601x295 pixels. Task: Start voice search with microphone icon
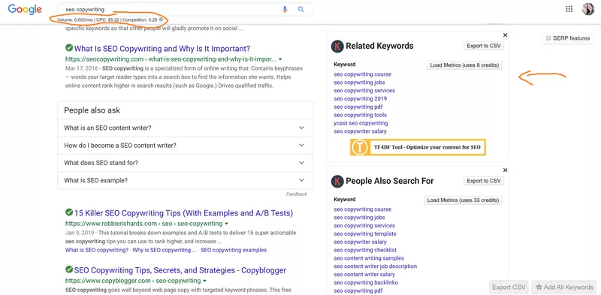[285, 10]
